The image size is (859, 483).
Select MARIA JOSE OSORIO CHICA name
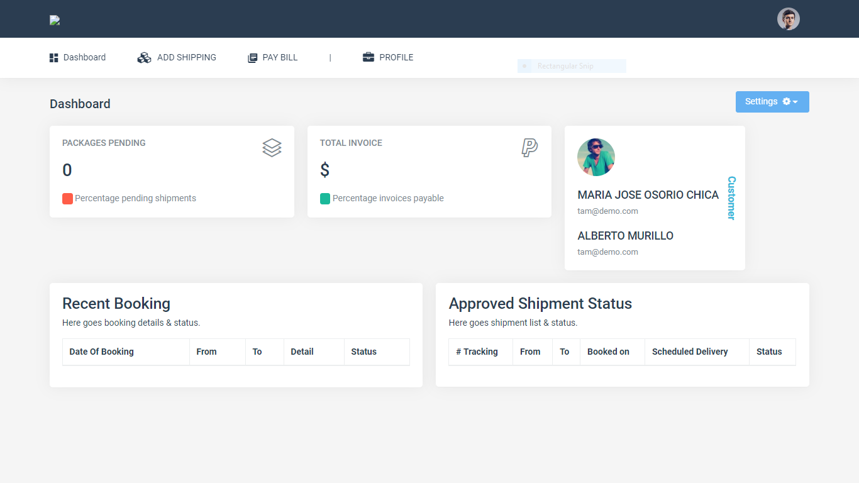point(648,195)
